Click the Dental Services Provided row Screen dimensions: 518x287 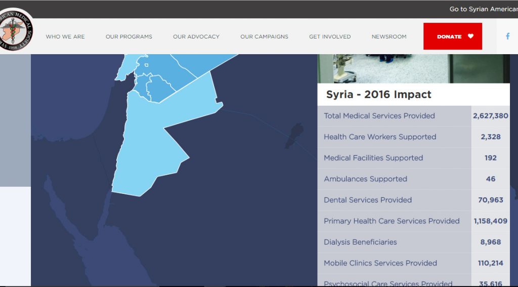click(x=414, y=200)
